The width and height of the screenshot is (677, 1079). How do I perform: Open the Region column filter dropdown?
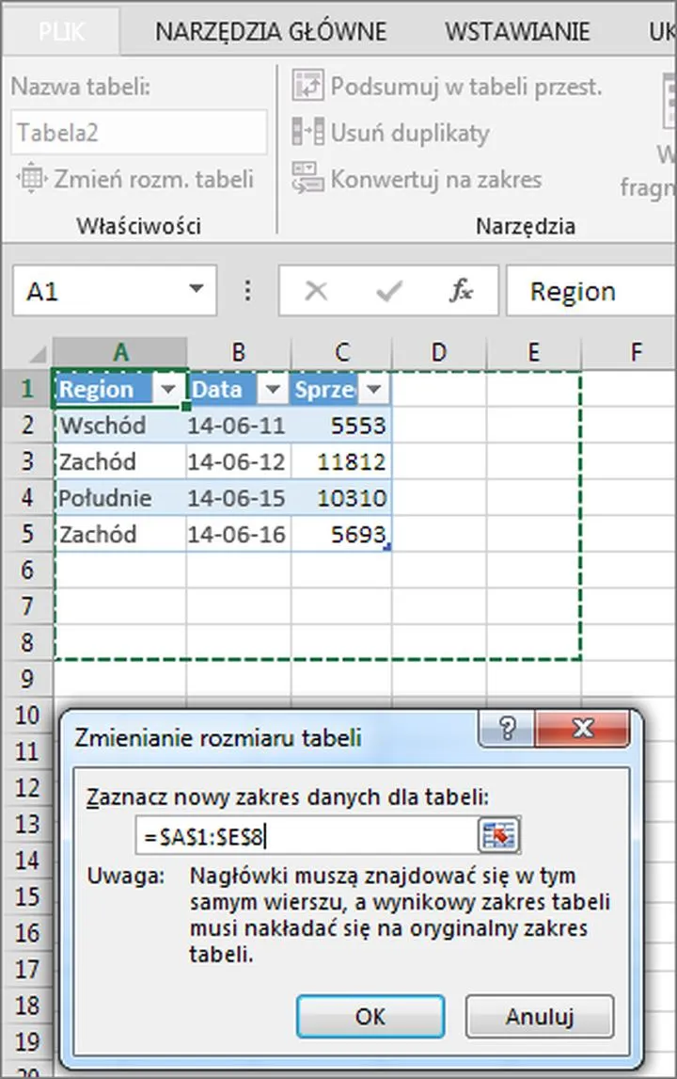click(169, 389)
